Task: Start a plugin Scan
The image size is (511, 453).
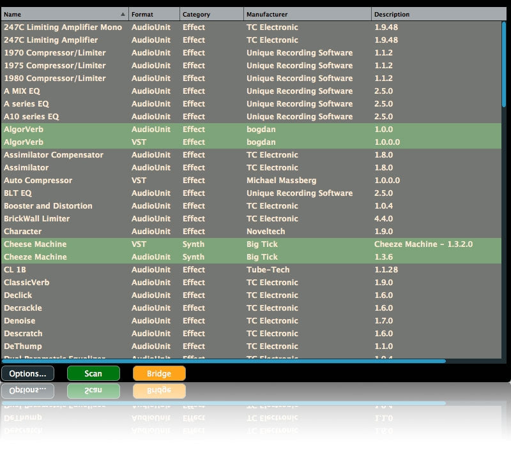Action: (x=93, y=373)
